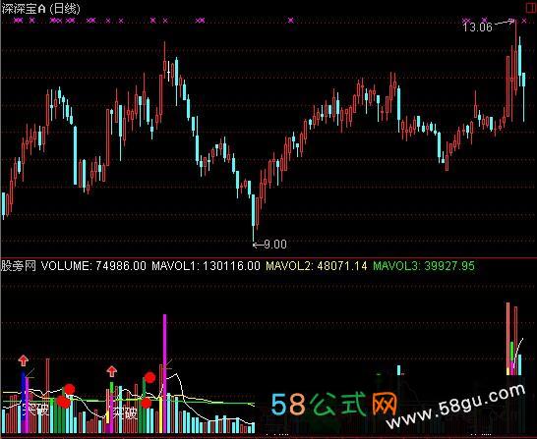Click the first 突破 breakout label
Viewport: 537px width, 439px height.
[x=35, y=409]
